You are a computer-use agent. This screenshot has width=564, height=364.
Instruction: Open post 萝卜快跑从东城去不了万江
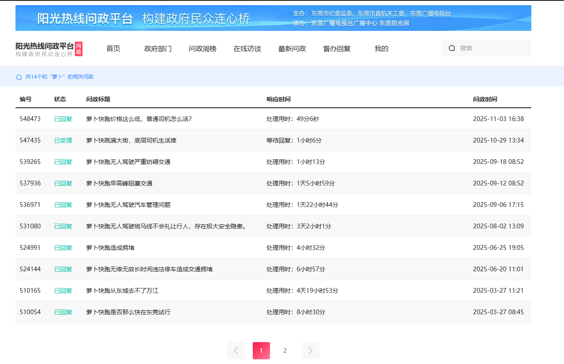pos(122,291)
